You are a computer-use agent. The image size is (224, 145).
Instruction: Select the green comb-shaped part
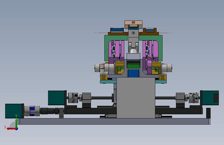133,65
